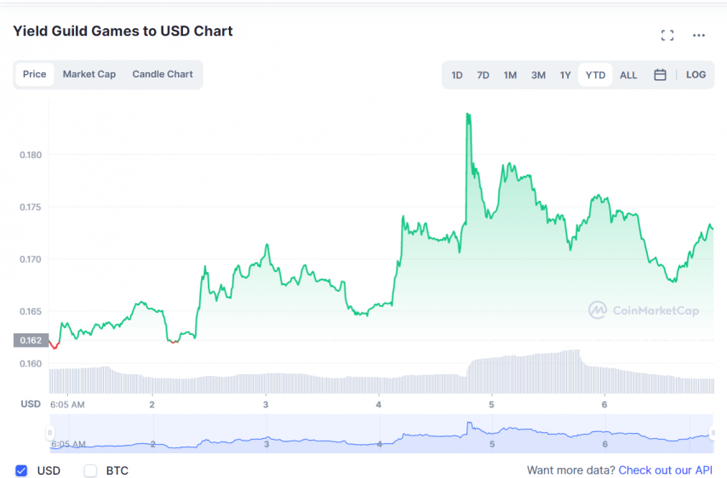Image resolution: width=727 pixels, height=478 pixels.
Task: Click the 0.170 y-axis price label
Action: (31, 259)
